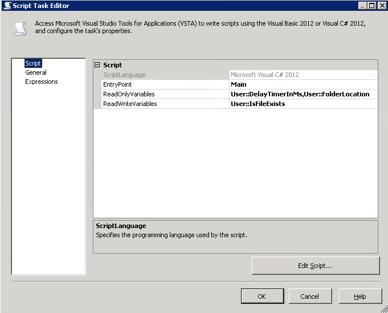The width and height of the screenshot is (388, 313).
Task: Open the Microsoft Visual C# 2012 language field
Action: (303, 75)
